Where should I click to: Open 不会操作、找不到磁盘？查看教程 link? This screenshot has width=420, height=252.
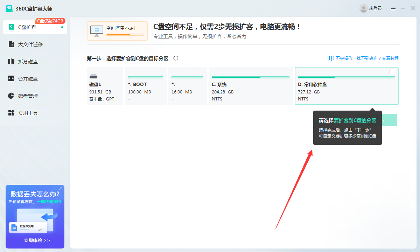[367, 58]
